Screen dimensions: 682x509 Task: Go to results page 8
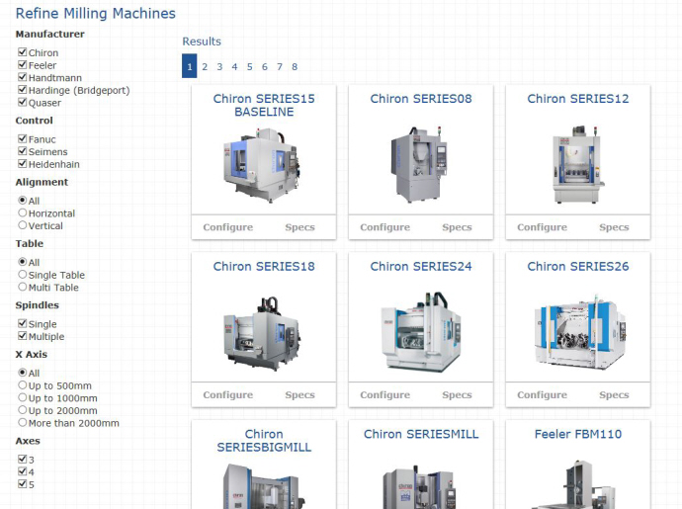[295, 66]
